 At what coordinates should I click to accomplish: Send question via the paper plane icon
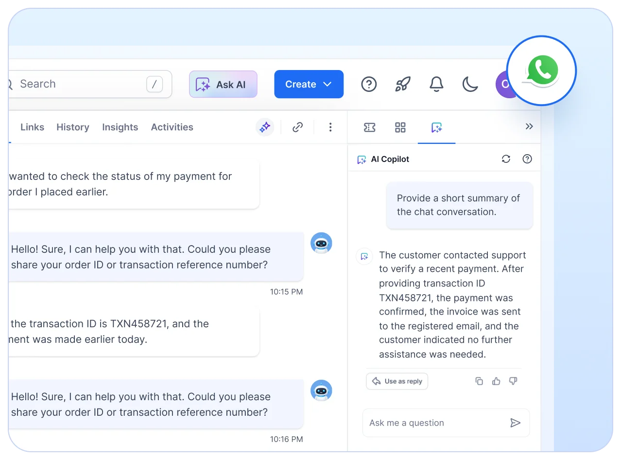[516, 423]
